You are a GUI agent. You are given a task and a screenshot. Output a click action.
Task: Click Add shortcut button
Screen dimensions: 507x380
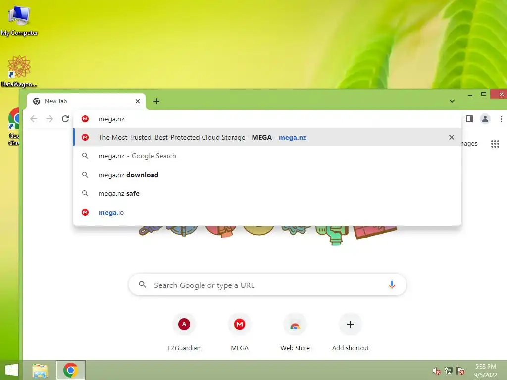click(351, 332)
